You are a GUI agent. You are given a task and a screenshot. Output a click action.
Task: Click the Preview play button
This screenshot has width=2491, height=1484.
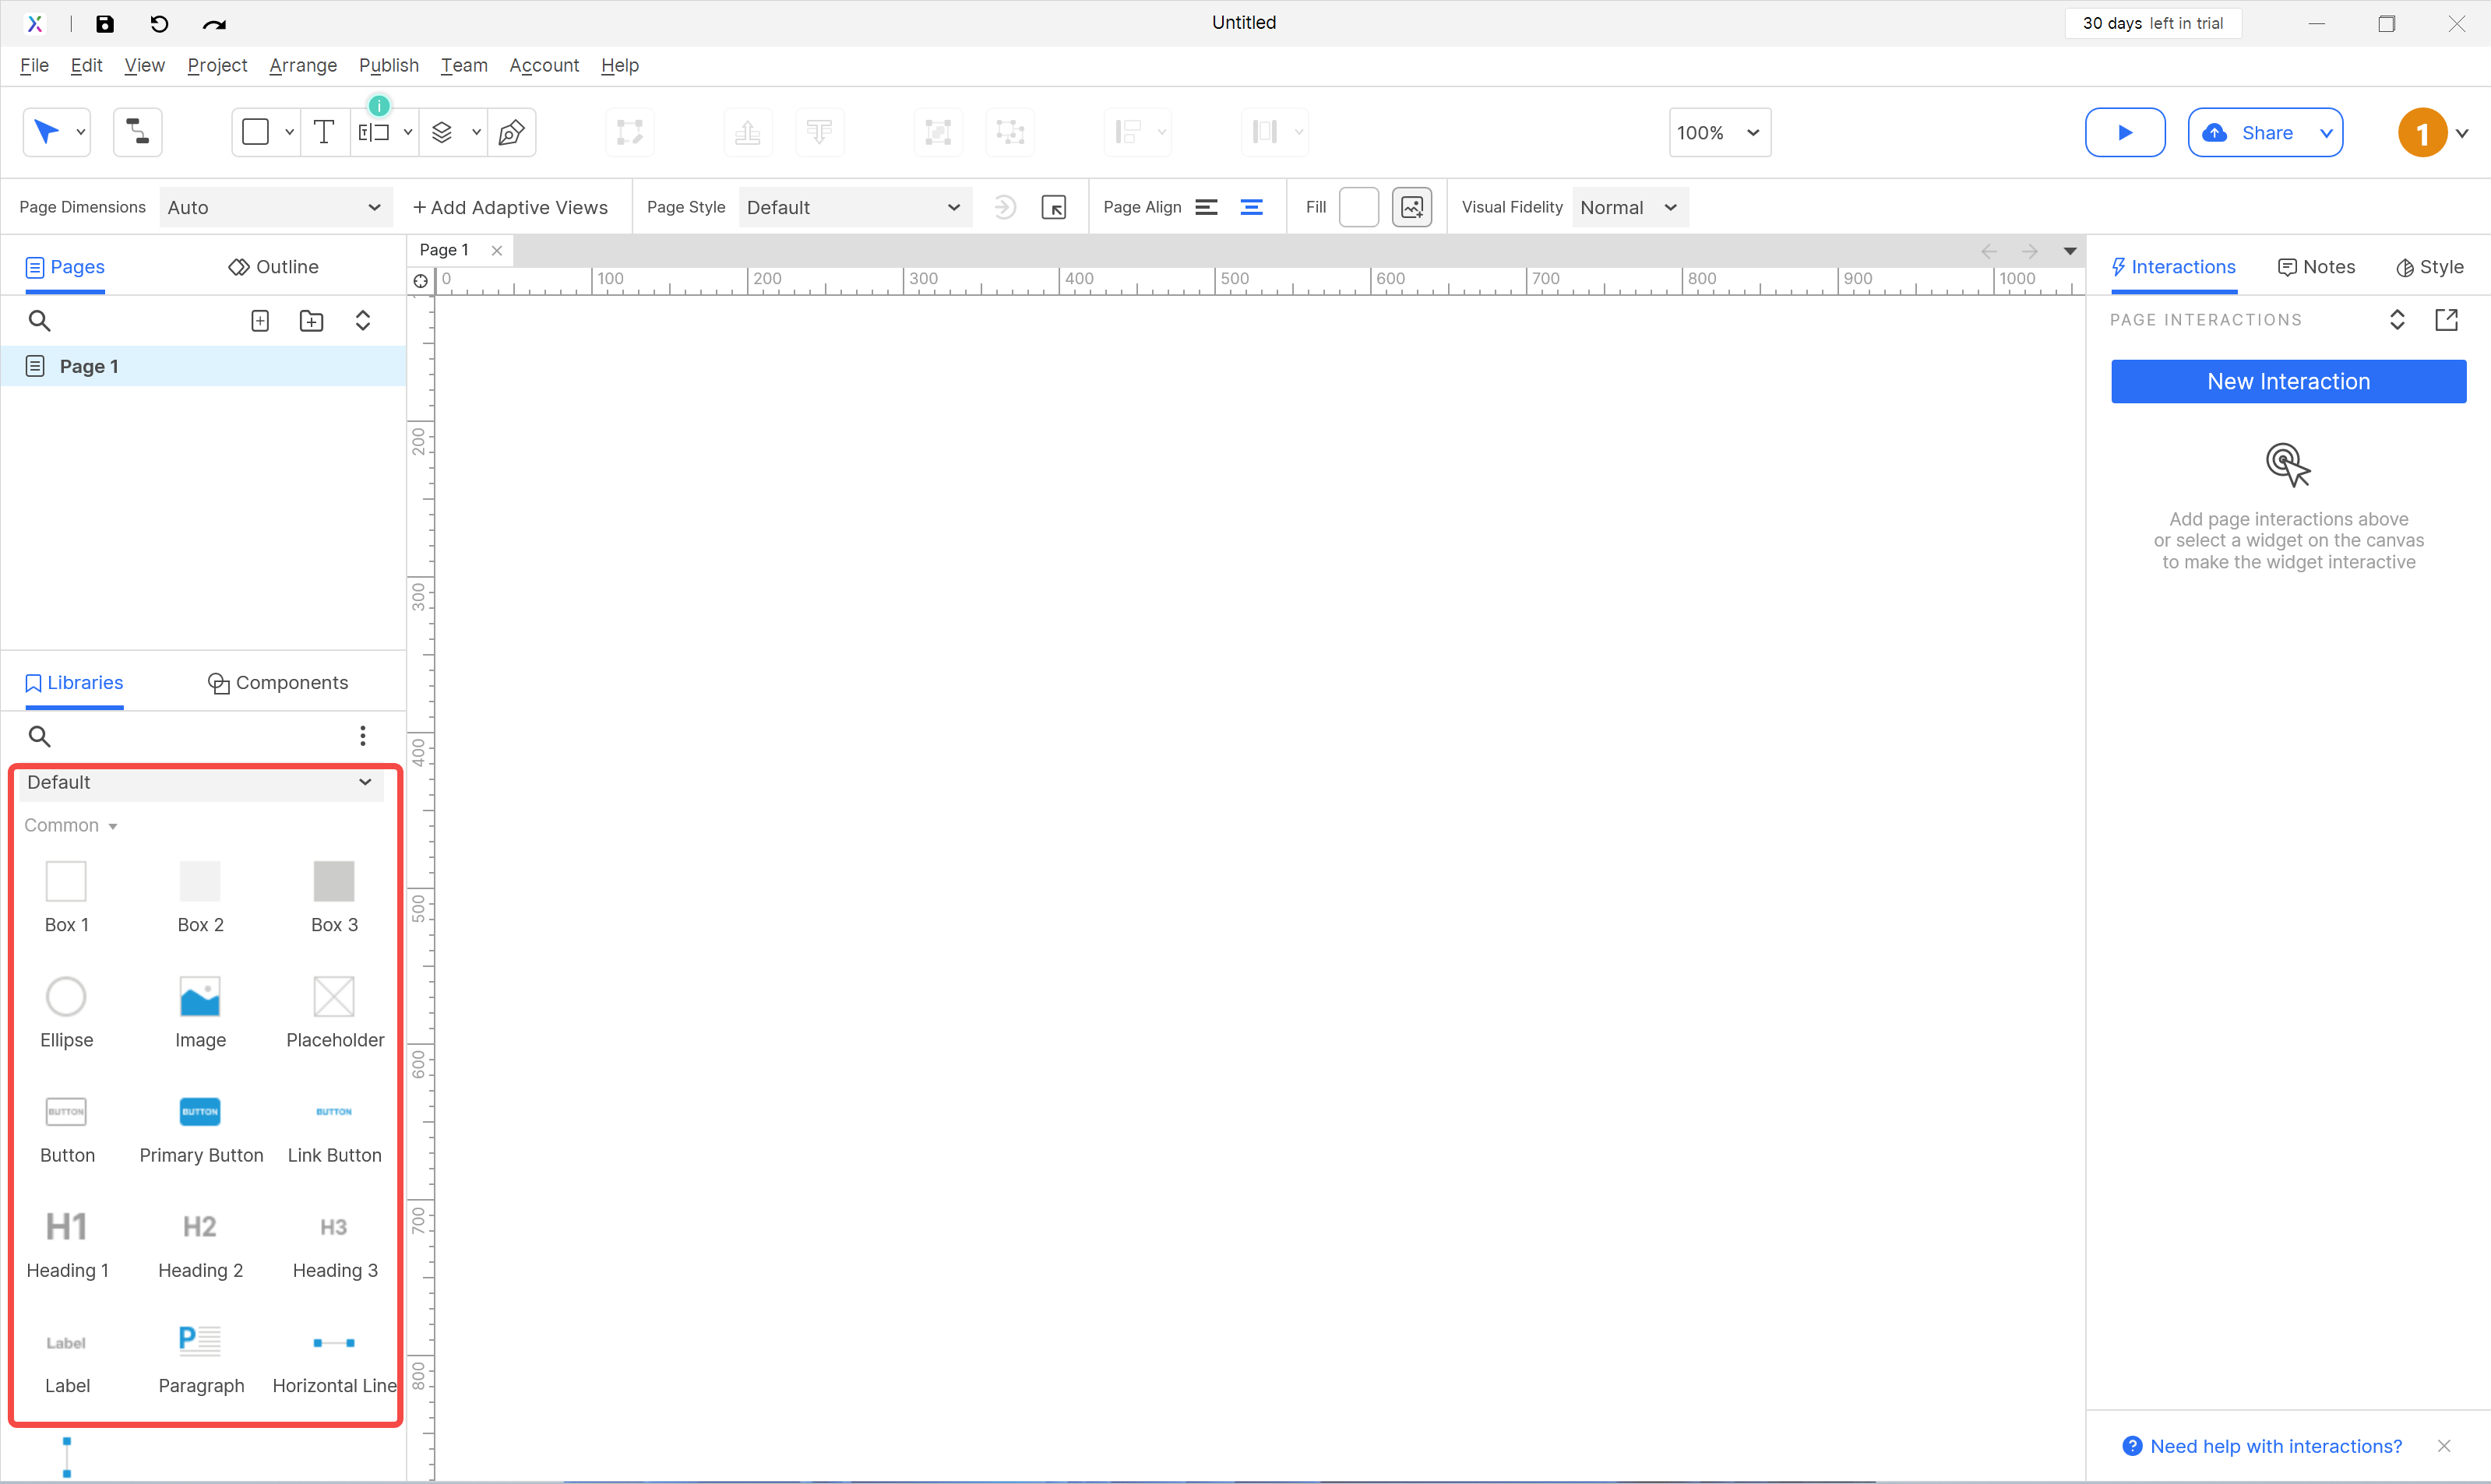(2125, 132)
